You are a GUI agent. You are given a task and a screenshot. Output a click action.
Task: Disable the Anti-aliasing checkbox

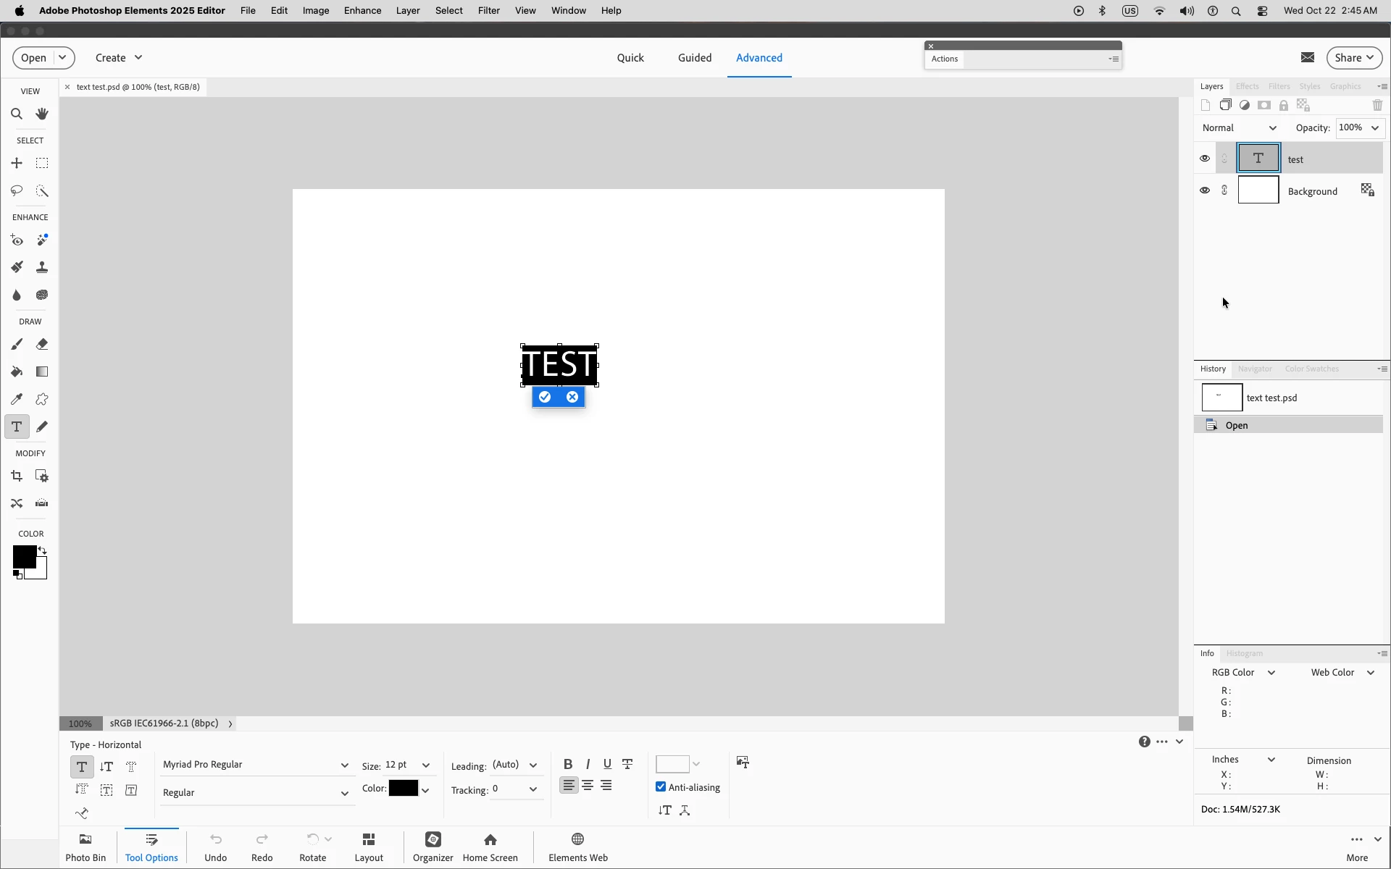click(661, 786)
